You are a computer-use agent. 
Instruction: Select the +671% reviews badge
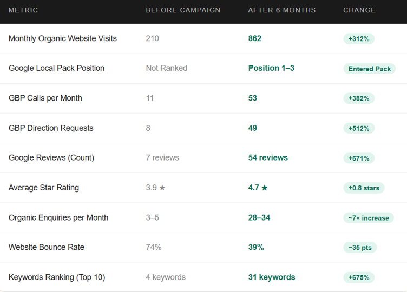click(359, 158)
